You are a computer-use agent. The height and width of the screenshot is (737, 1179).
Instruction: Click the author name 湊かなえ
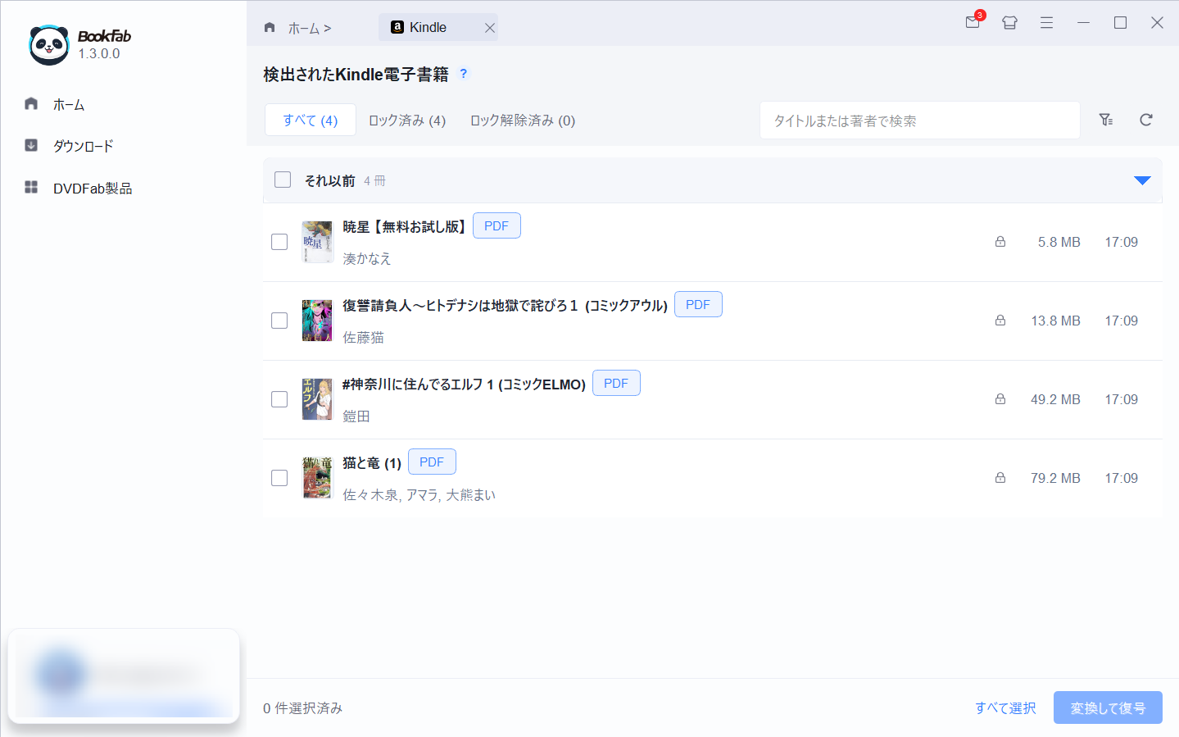point(367,258)
